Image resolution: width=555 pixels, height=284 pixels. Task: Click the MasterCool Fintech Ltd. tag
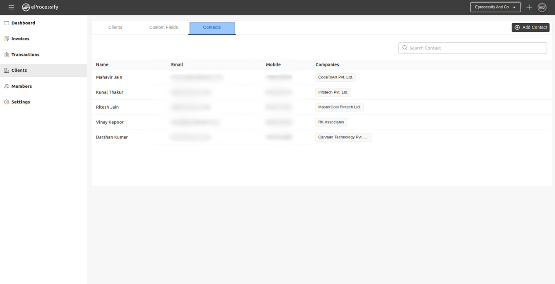(339, 107)
